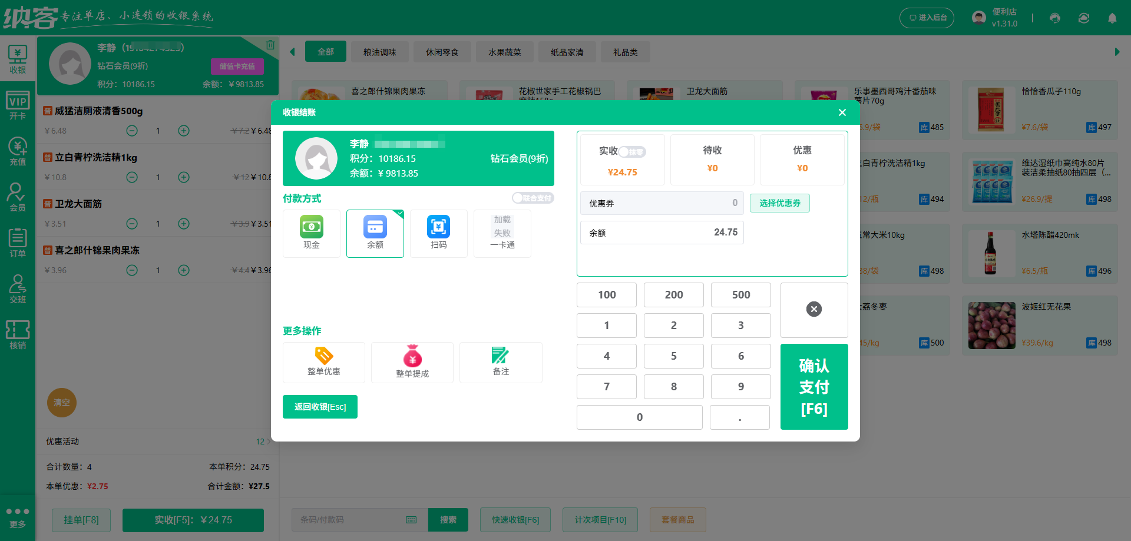Close the checkout dialog with X
Image resolution: width=1131 pixels, height=541 pixels.
[842, 112]
